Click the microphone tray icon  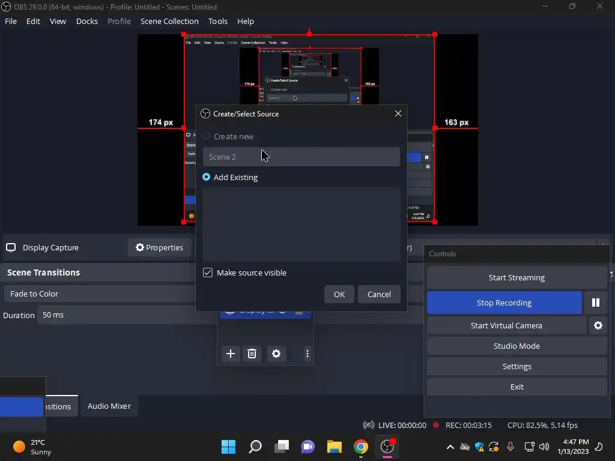click(510, 447)
